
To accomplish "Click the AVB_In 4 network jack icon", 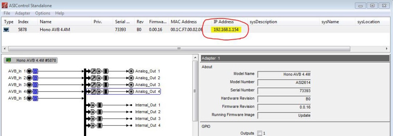I will pyautogui.click(x=30, y=92).
